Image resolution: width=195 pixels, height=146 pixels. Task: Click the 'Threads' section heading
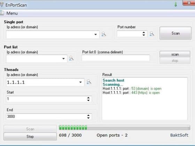[x=11, y=70]
